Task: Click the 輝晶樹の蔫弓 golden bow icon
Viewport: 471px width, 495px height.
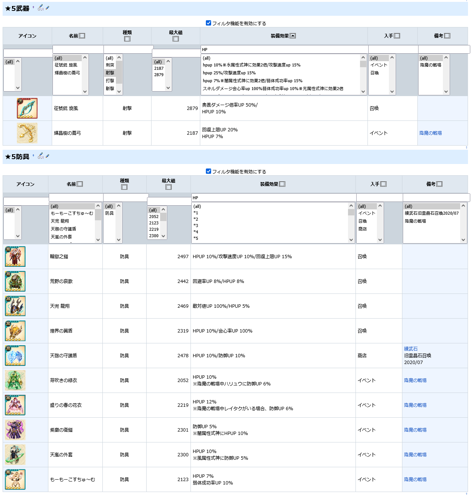Action: [x=27, y=133]
